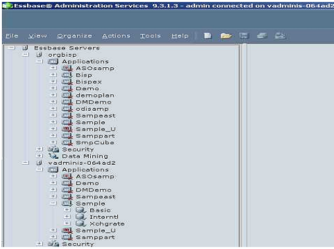Open the Tools menu
This screenshot has height=249, width=334.
pyautogui.click(x=150, y=36)
